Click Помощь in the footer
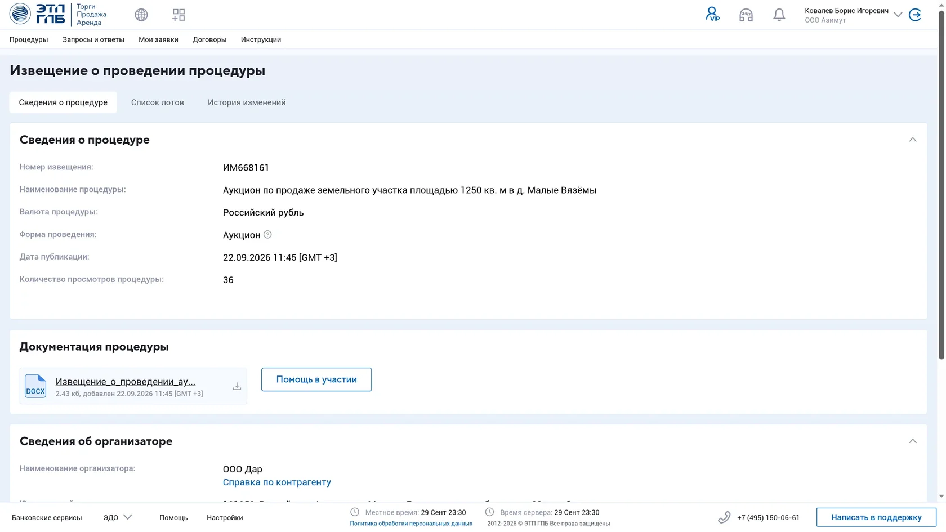 (x=173, y=518)
